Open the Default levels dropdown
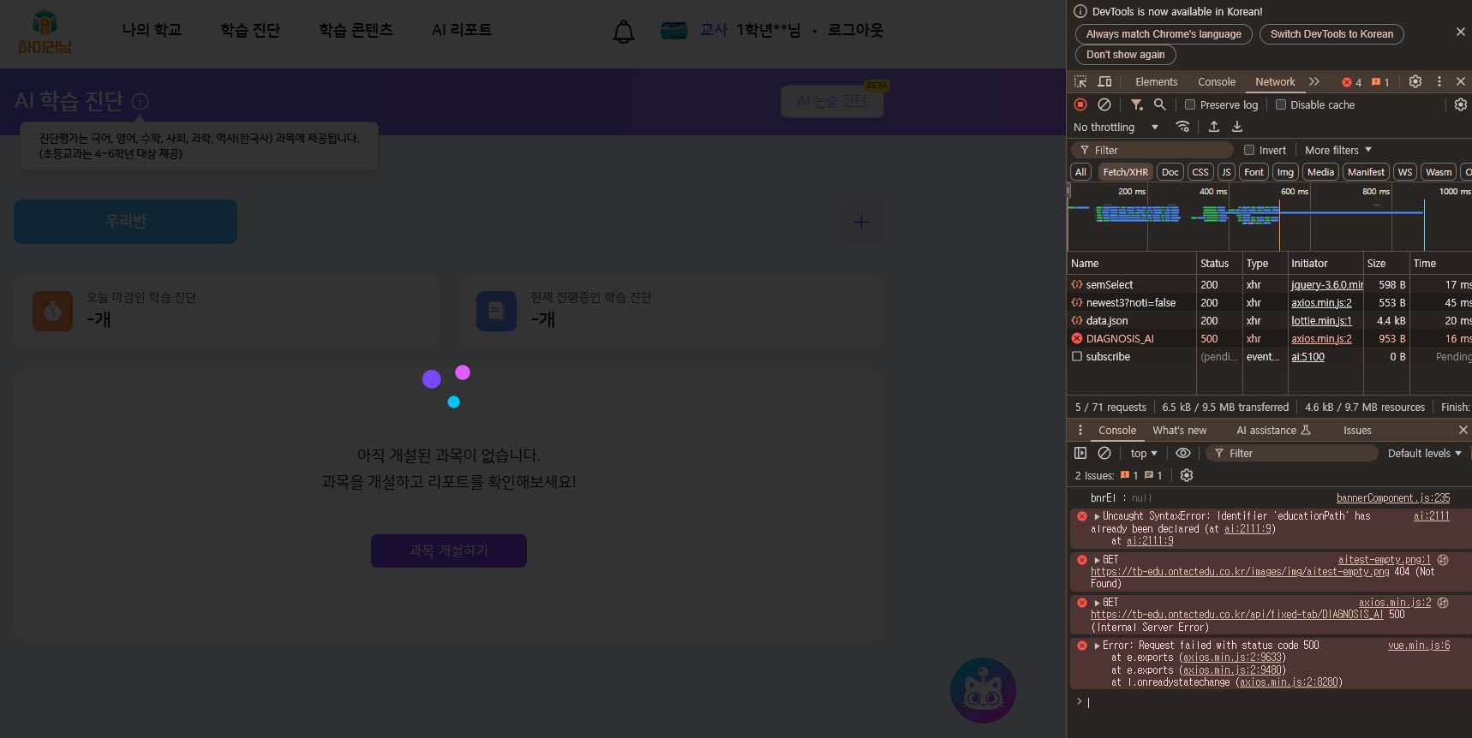The height and width of the screenshot is (738, 1472). coord(1424,453)
